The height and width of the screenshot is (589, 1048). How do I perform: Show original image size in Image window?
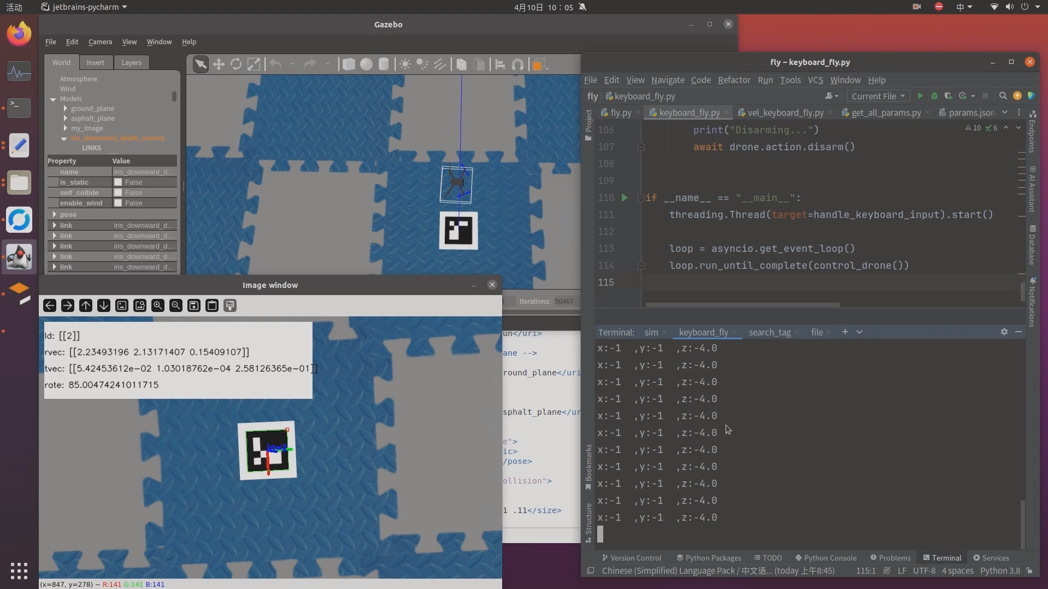click(122, 305)
